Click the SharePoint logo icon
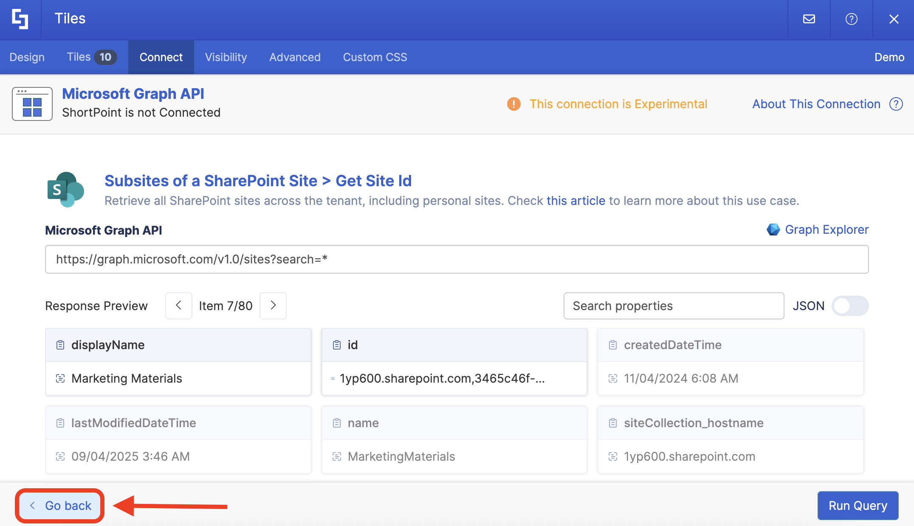The image size is (914, 526). (x=65, y=189)
